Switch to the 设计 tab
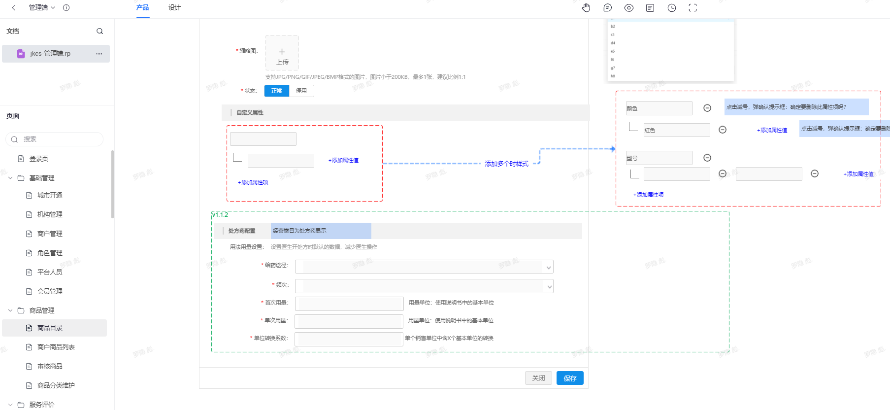Screen dimensions: 890x410 (174, 7)
